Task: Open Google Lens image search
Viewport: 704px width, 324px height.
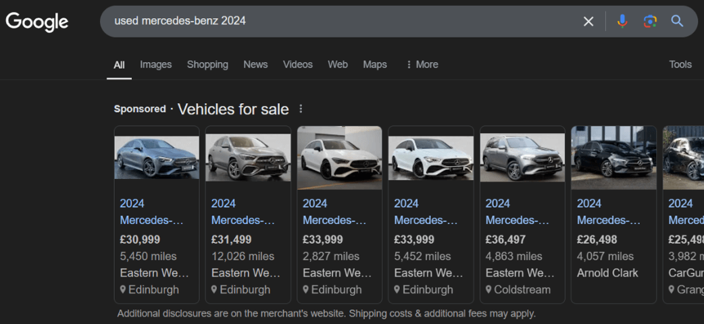Action: pyautogui.click(x=650, y=22)
